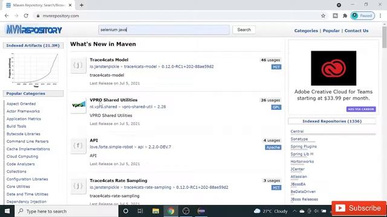Open the Cache Implementations category
Viewport: 387px width, 217px height.
click(x=28, y=149)
